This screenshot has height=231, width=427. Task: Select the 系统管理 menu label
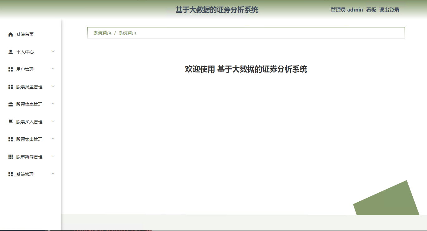(x=25, y=174)
